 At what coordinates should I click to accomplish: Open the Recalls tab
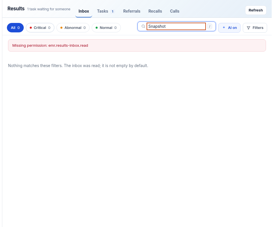[x=155, y=11]
